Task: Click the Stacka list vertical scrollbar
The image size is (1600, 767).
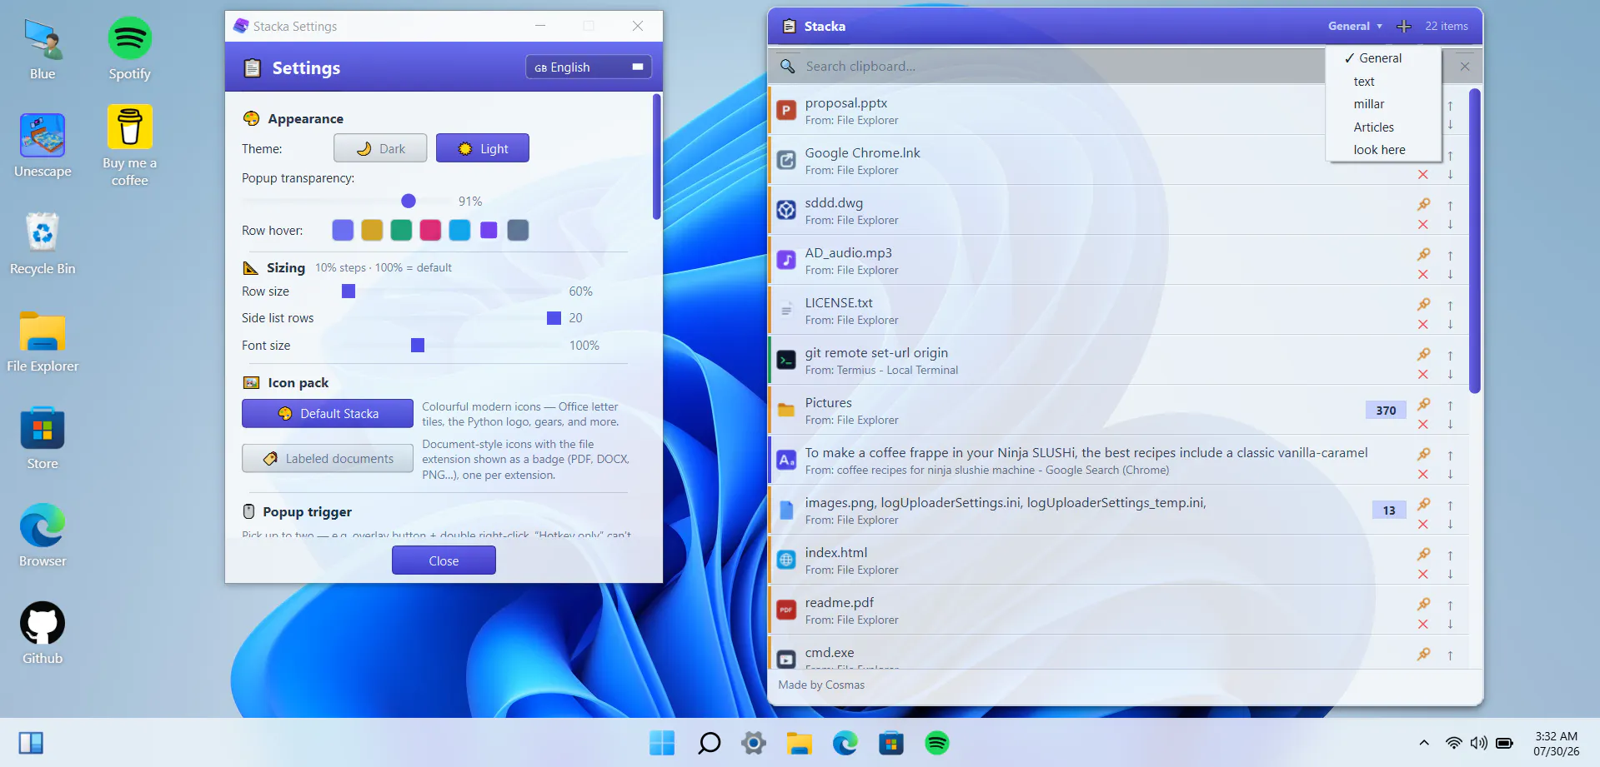Action: pos(1474,241)
